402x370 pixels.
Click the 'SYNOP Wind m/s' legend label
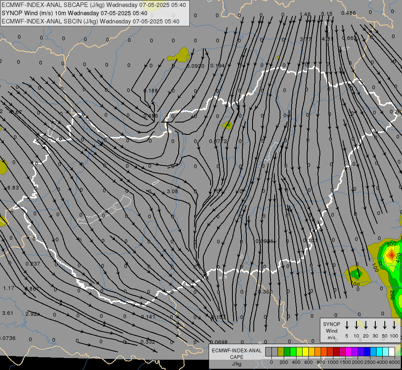pyautogui.click(x=331, y=331)
